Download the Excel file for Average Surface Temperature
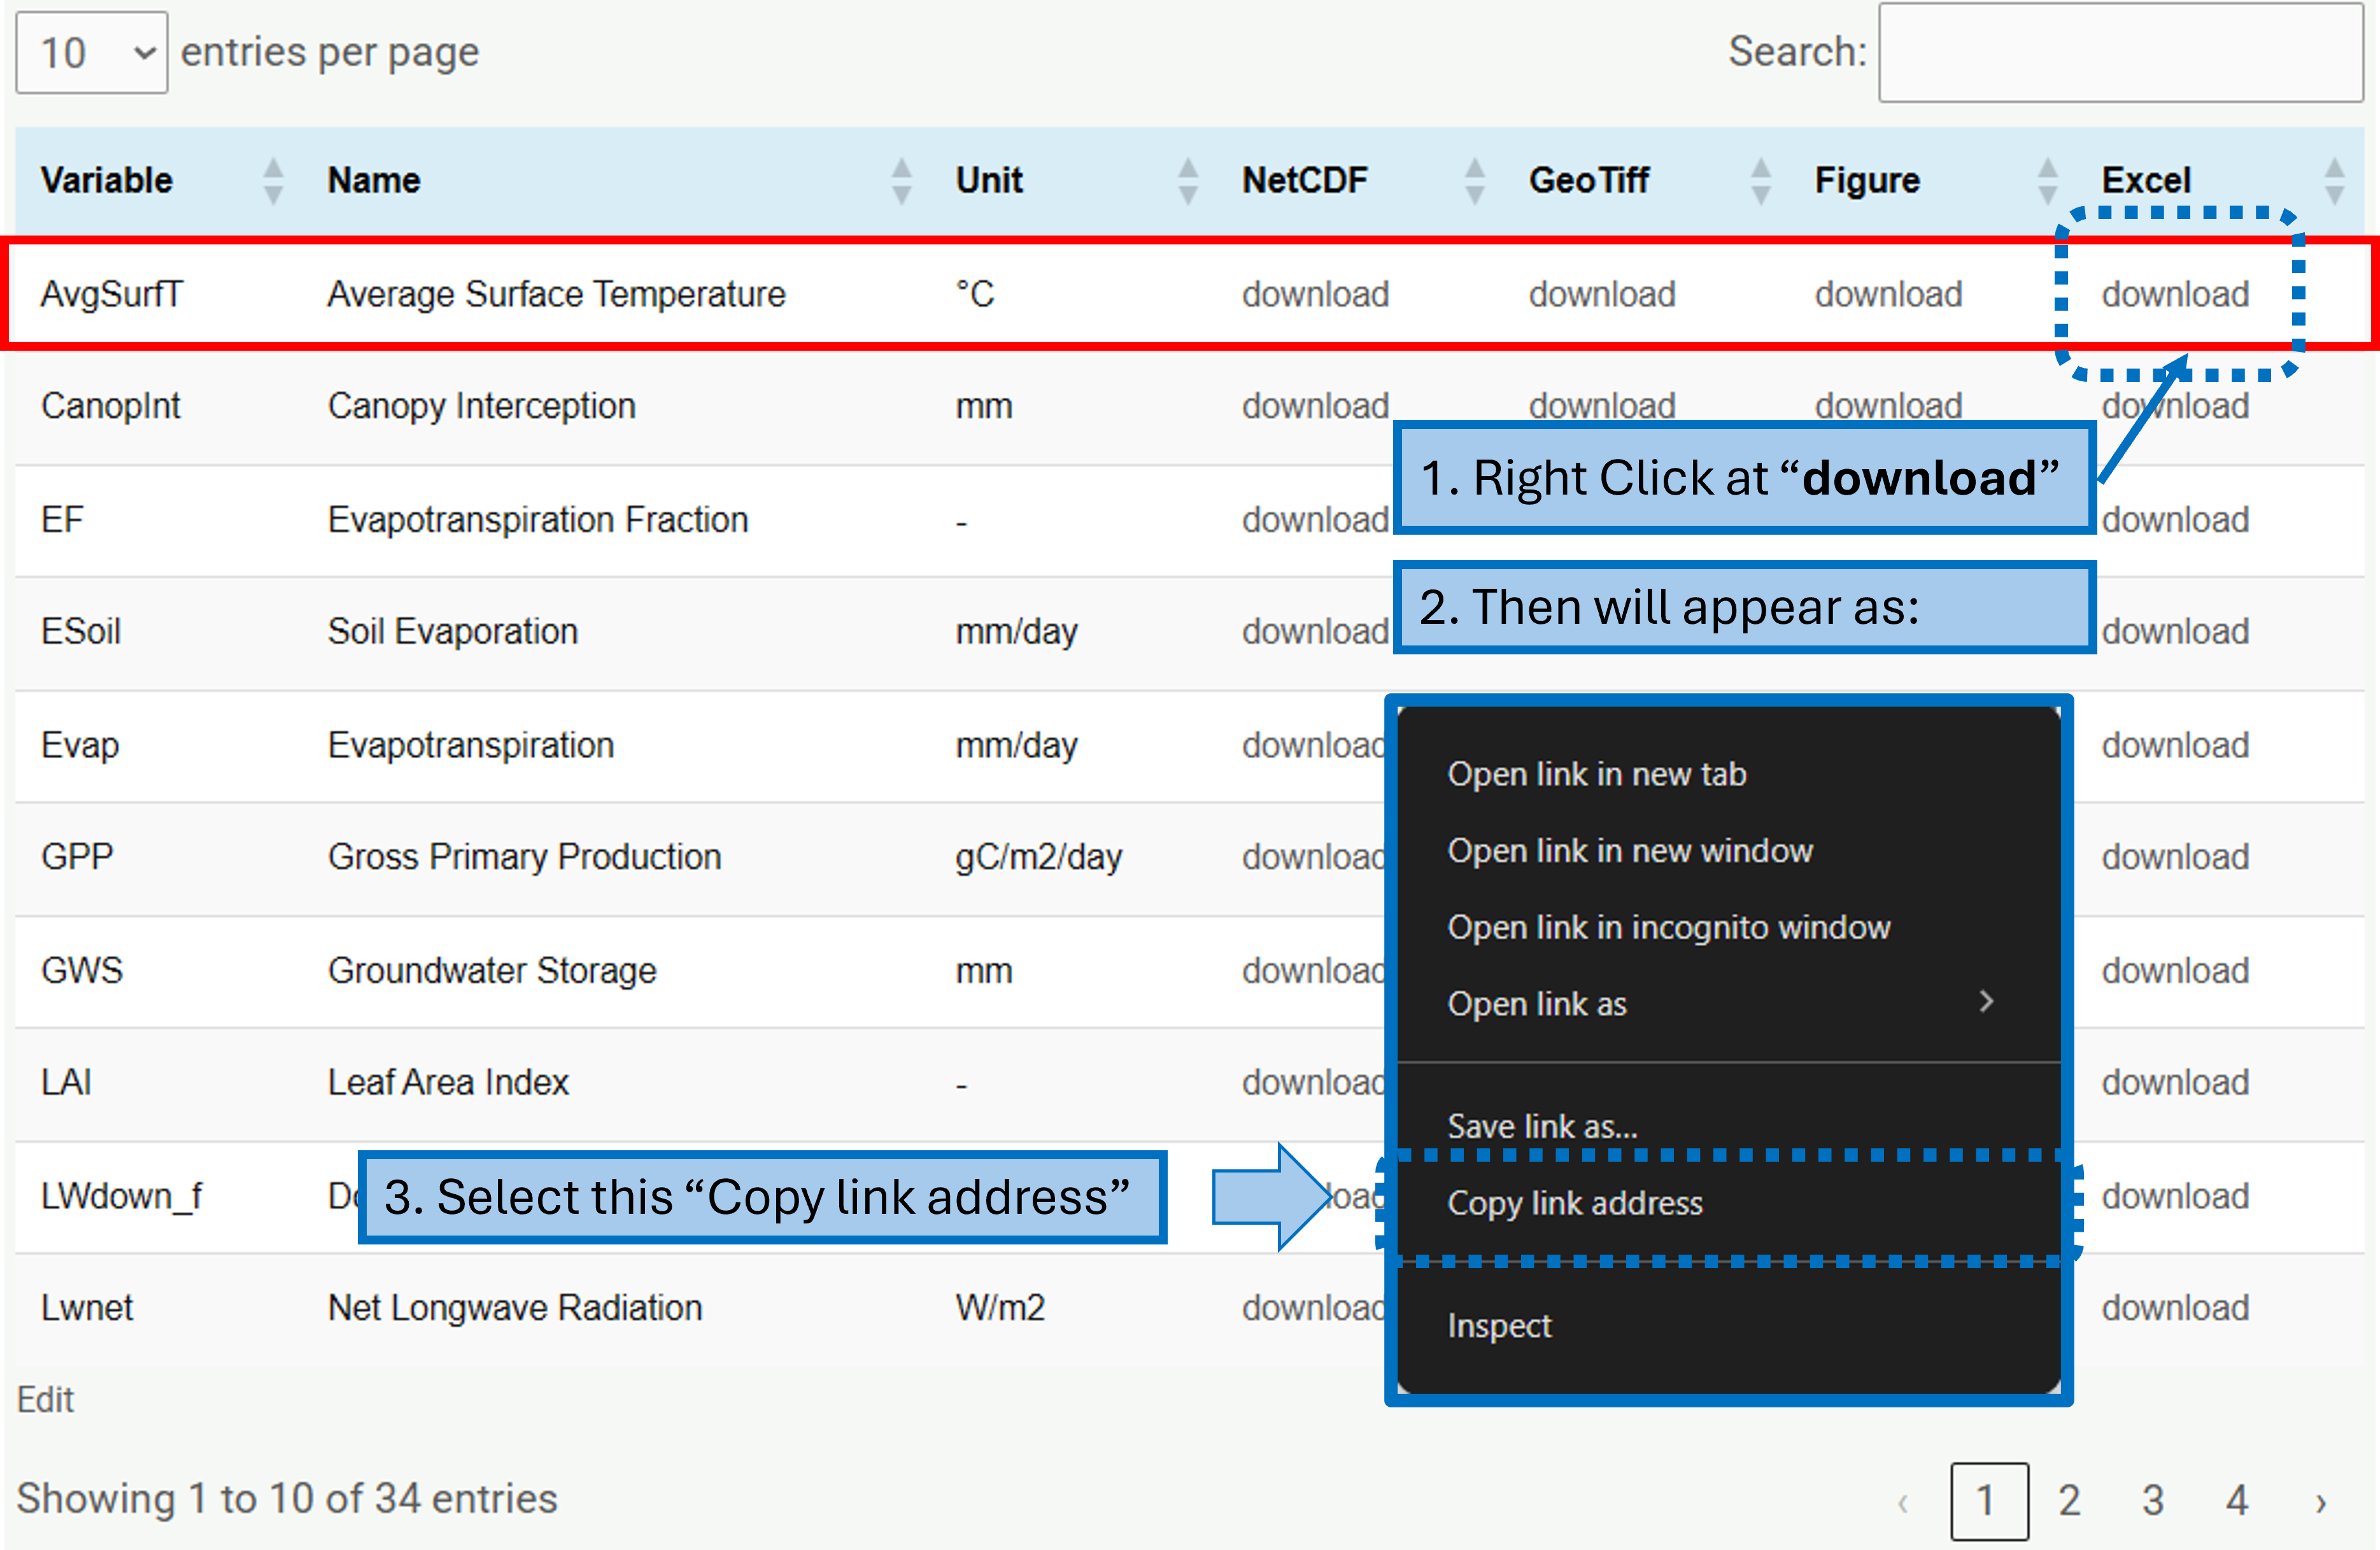 [x=2176, y=293]
